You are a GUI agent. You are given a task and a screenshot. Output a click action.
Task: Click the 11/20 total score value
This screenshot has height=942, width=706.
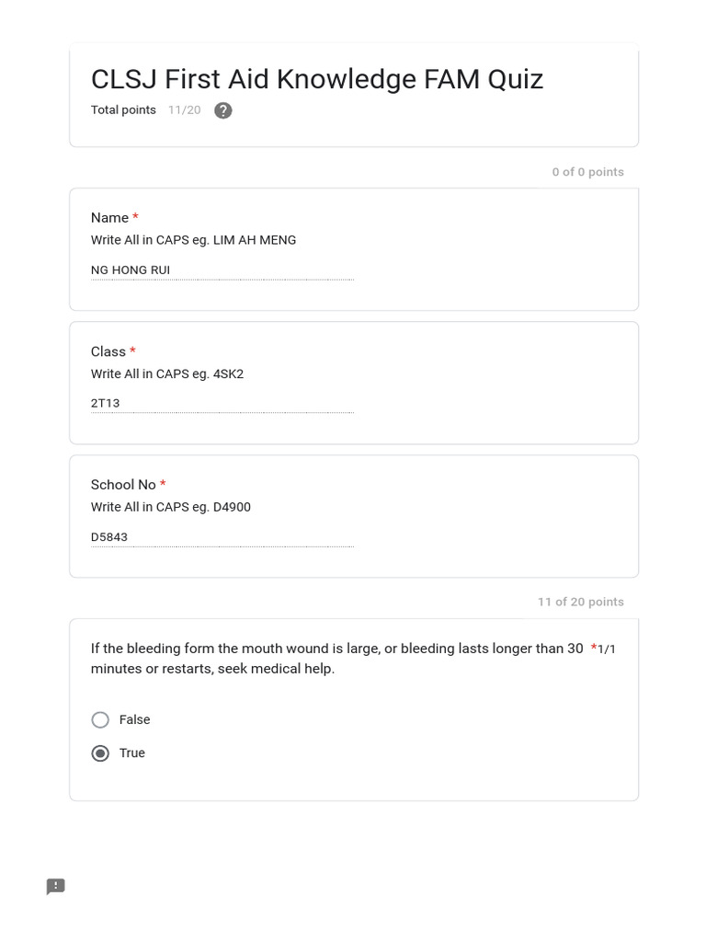(184, 110)
